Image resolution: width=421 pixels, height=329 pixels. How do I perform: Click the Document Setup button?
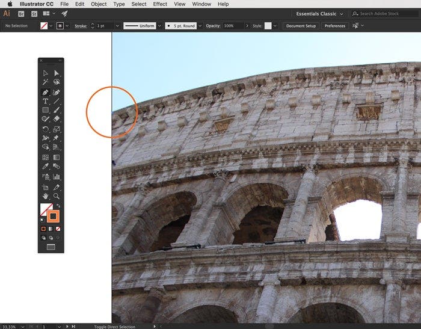point(301,26)
